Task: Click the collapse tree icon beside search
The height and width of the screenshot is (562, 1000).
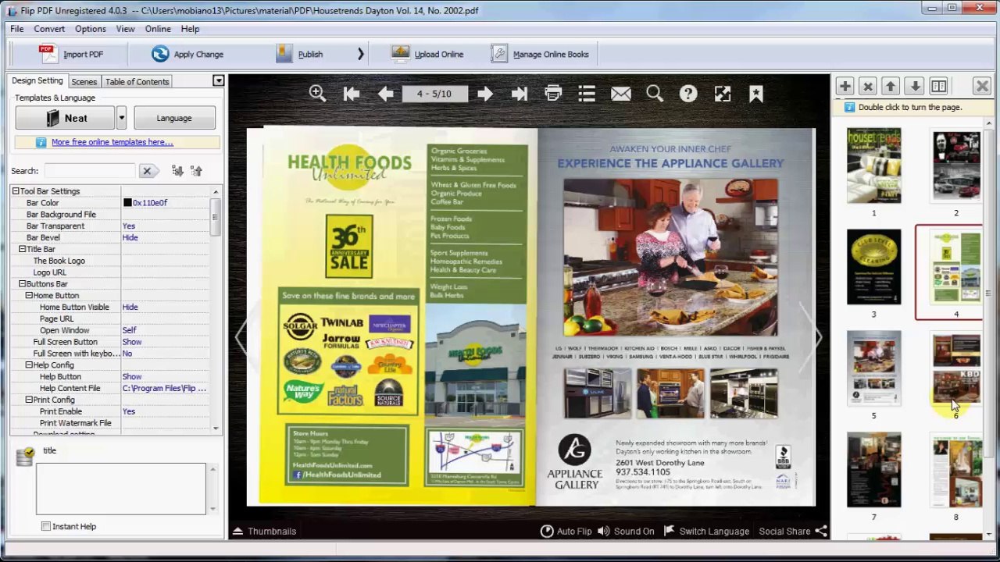Action: [196, 171]
